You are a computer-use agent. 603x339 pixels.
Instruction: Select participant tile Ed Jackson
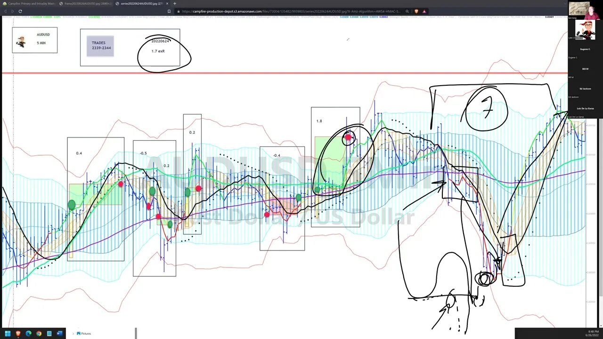(585, 89)
